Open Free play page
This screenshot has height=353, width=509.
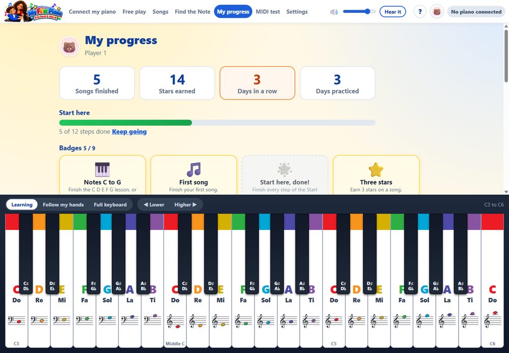pyautogui.click(x=134, y=12)
